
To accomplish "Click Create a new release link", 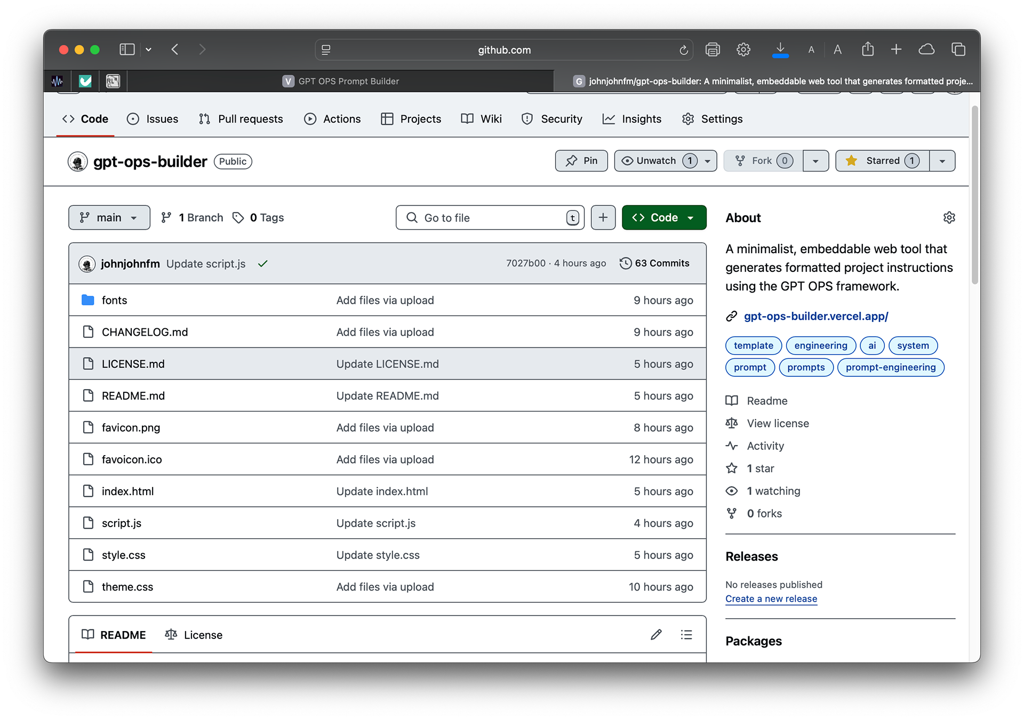I will 771,598.
